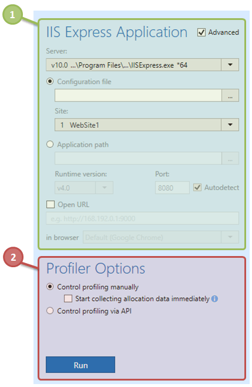The width and height of the screenshot is (252, 387).
Task: Click the IIS Express Application heading
Action: click(117, 32)
